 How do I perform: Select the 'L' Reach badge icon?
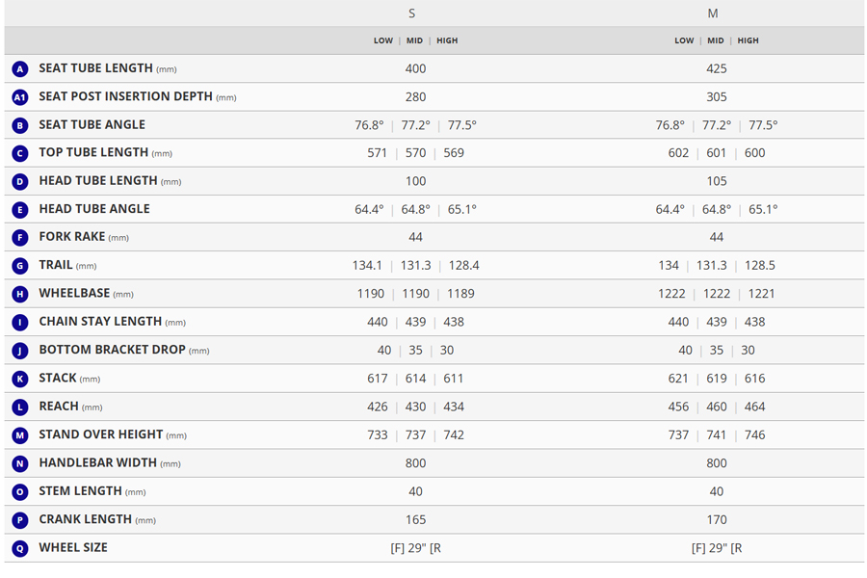point(20,407)
